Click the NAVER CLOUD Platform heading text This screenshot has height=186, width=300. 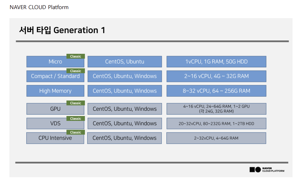(39, 7)
